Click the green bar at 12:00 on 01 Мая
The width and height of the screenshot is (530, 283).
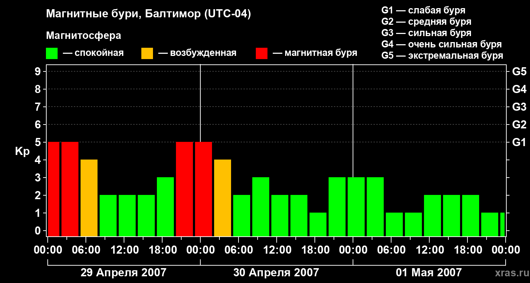[x=432, y=216]
